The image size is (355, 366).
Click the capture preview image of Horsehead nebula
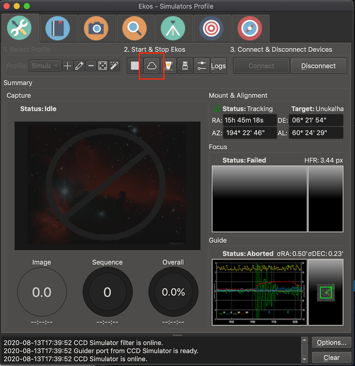107,186
